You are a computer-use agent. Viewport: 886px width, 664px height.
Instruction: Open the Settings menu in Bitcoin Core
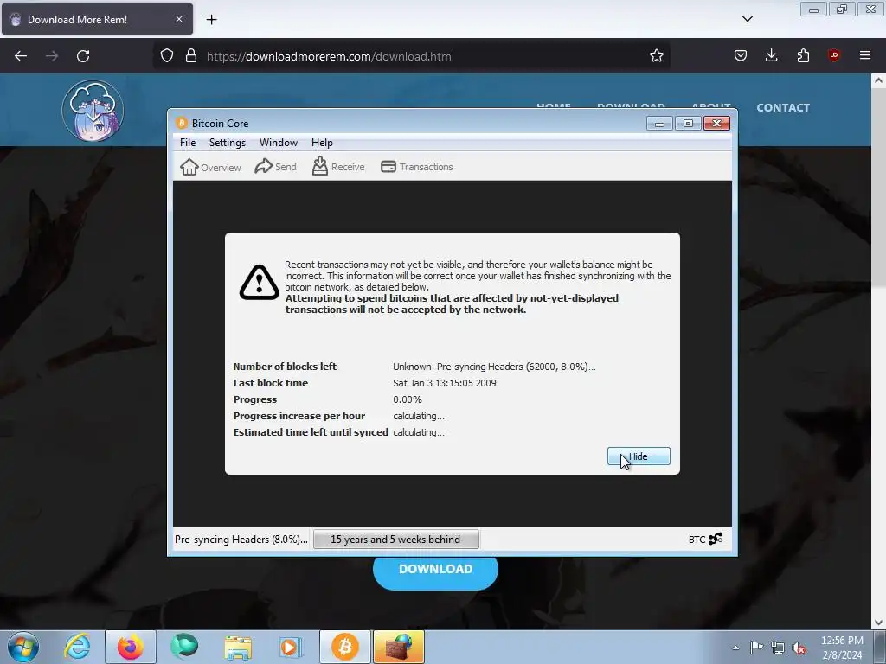tap(228, 143)
